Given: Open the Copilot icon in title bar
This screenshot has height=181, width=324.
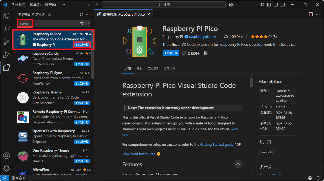Looking at the screenshot, I should 231,5.
